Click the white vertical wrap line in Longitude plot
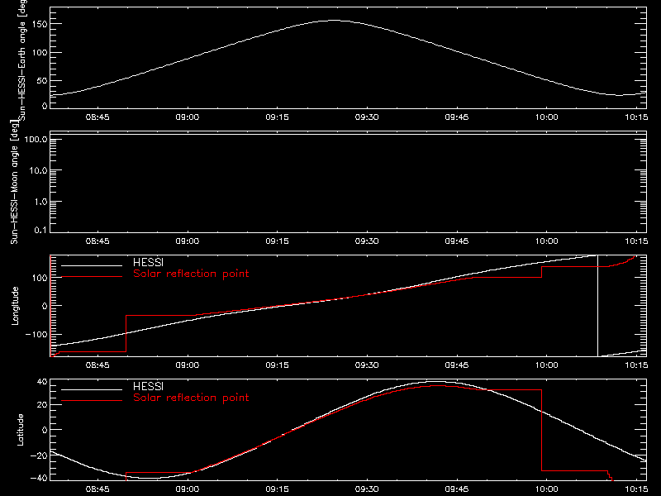 (x=597, y=306)
